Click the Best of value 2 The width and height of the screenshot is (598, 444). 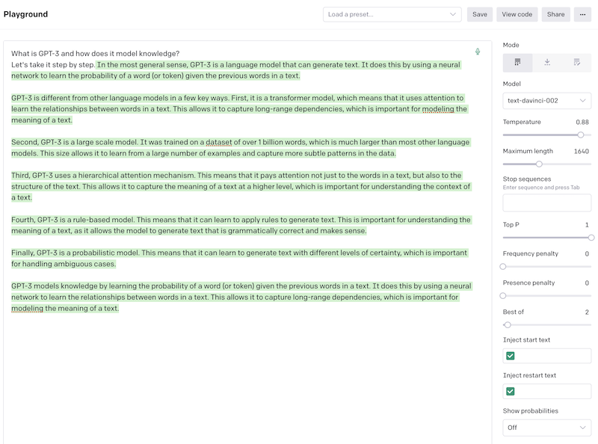[587, 312]
